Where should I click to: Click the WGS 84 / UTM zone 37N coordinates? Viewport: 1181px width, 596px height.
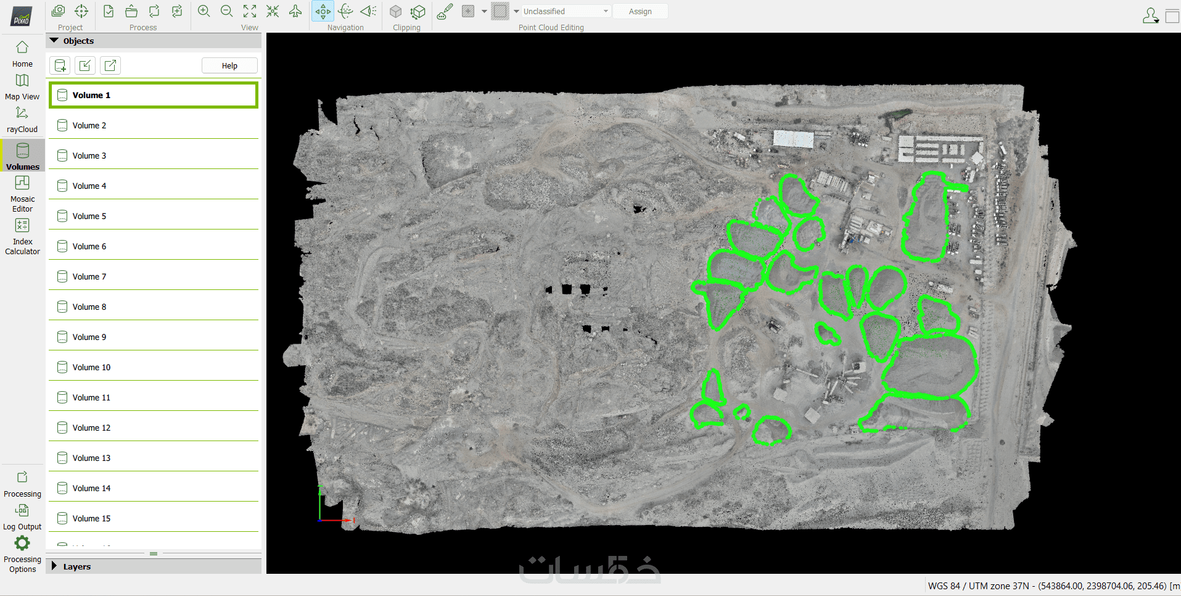[1054, 586]
